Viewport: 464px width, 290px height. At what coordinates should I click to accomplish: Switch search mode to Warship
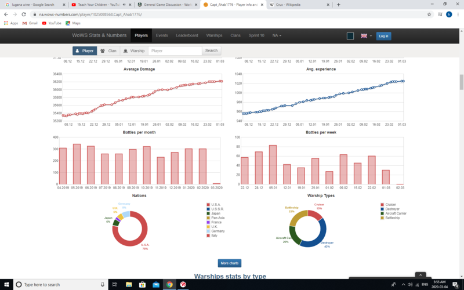[x=134, y=51]
